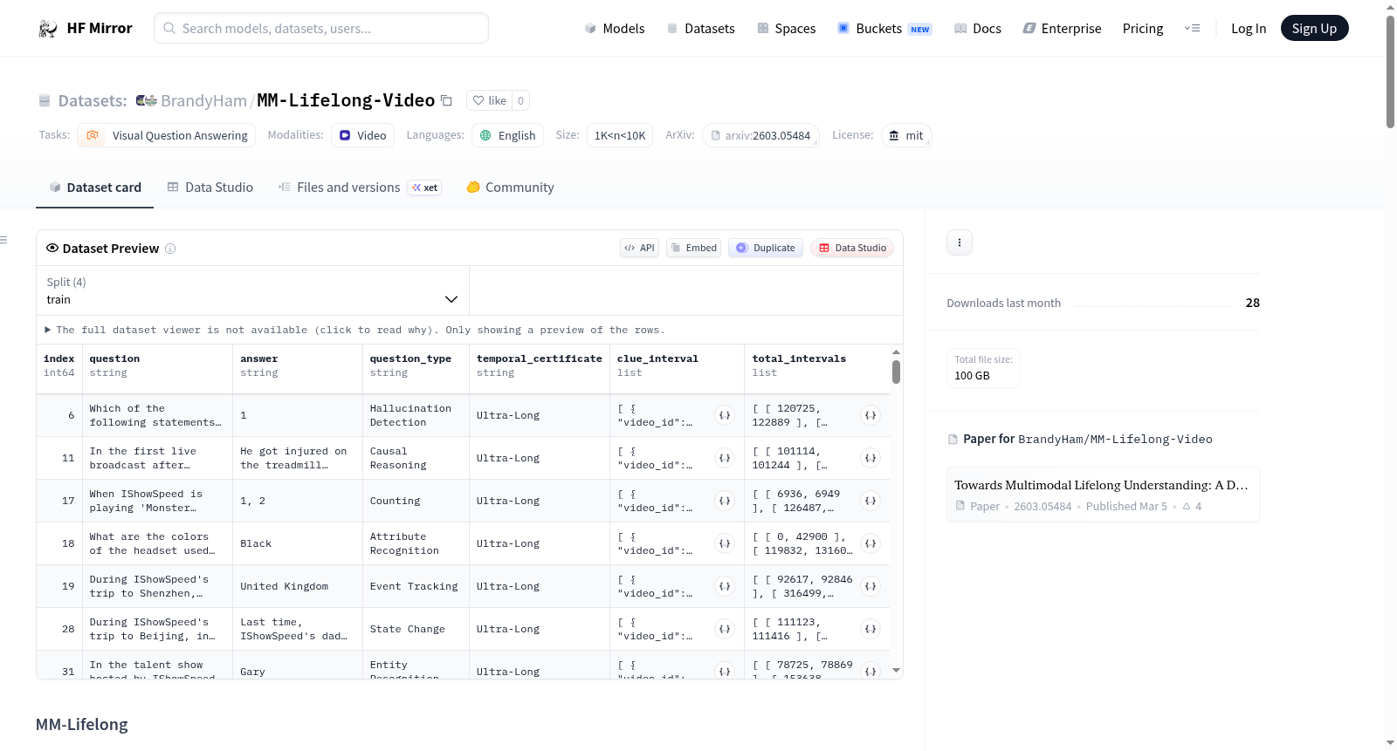
Task: Open the BrandyHam profile link
Action: click(203, 100)
